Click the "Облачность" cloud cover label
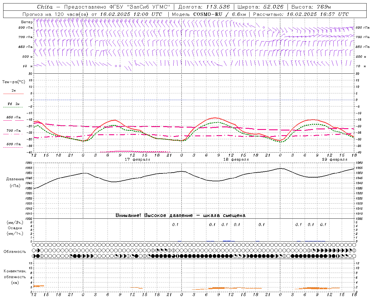 point(15,252)
